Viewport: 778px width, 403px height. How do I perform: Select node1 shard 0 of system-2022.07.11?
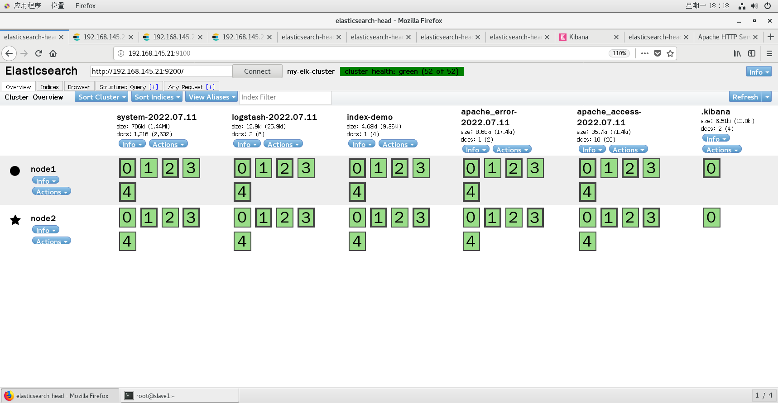127,168
